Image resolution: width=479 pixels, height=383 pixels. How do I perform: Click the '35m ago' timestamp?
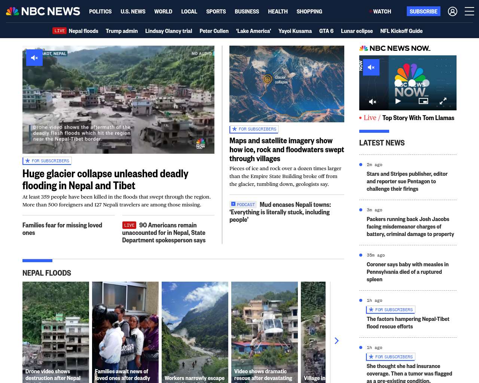pos(376,255)
